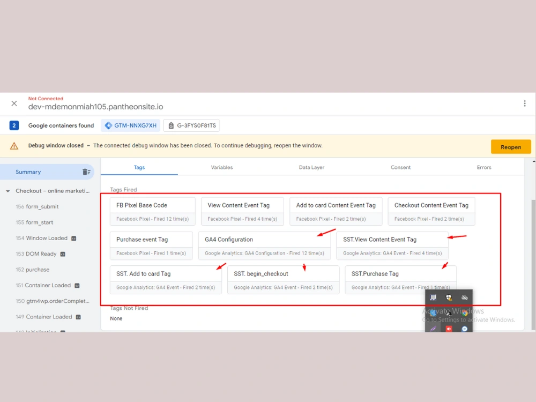Select event 155 form_start
This screenshot has width=536, height=402.
click(34, 222)
